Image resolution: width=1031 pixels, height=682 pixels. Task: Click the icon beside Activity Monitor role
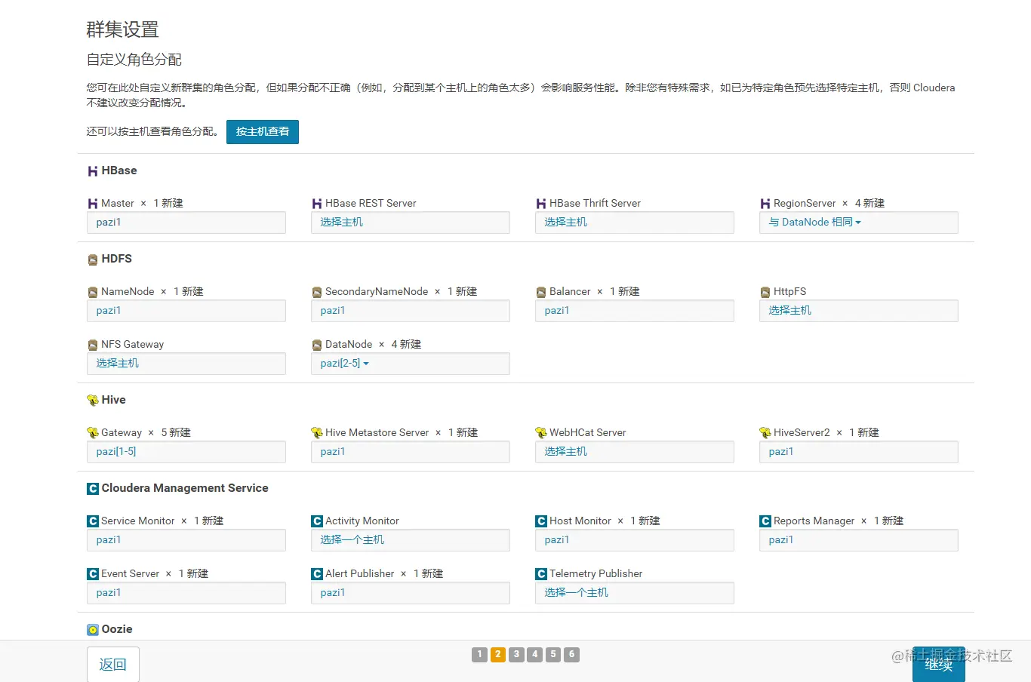(x=317, y=521)
